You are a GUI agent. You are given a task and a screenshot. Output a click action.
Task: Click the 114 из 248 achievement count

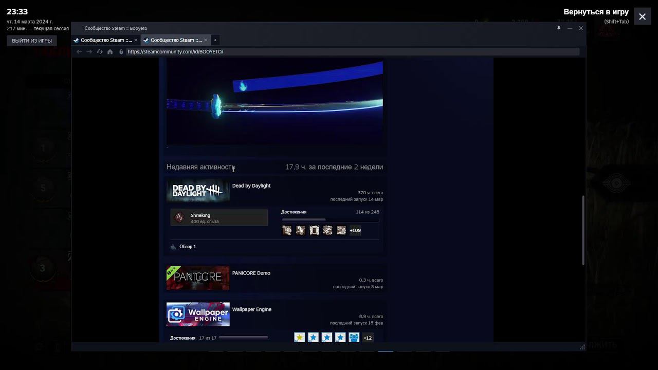(368, 212)
